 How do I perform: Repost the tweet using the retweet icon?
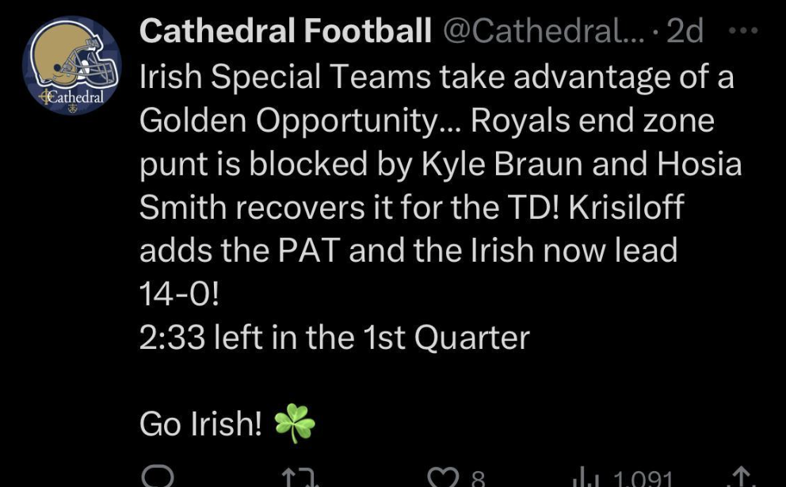click(x=301, y=478)
